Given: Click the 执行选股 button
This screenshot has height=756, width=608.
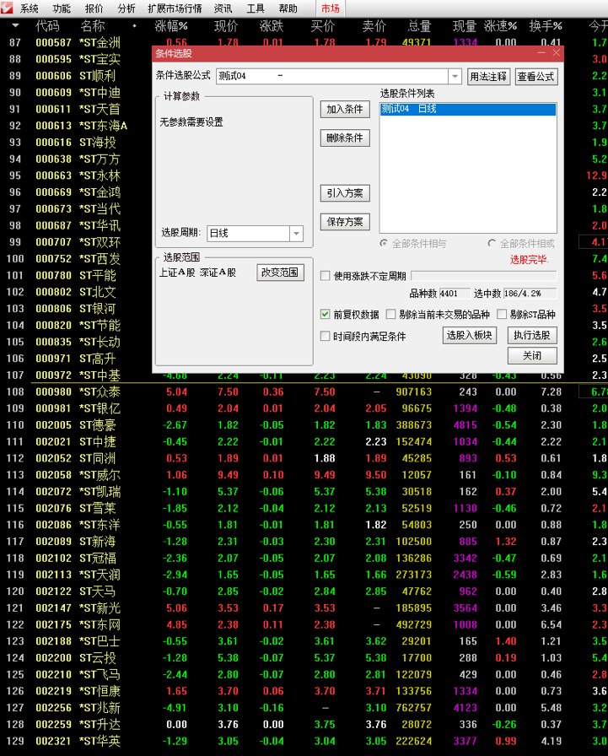Looking at the screenshot, I should [532, 335].
